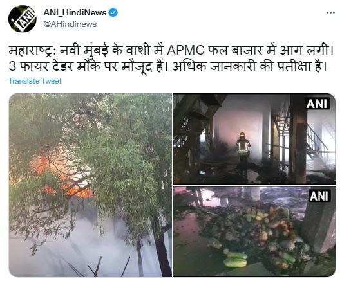
Task: Open the burnt fruits pile photo
Action: coord(254,231)
